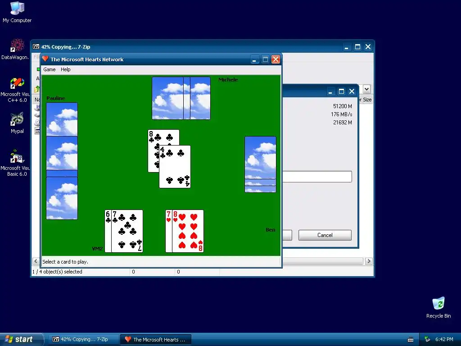Click the hearts icon in Hearts title bar

click(x=45, y=59)
